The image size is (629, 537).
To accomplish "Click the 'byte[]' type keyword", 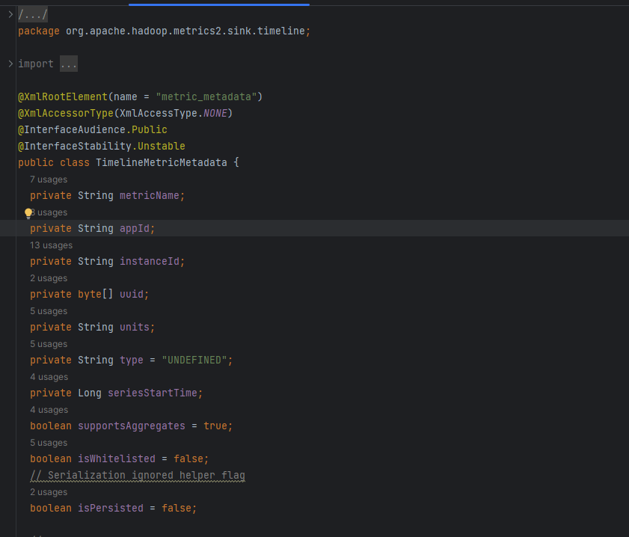I will (x=96, y=294).
